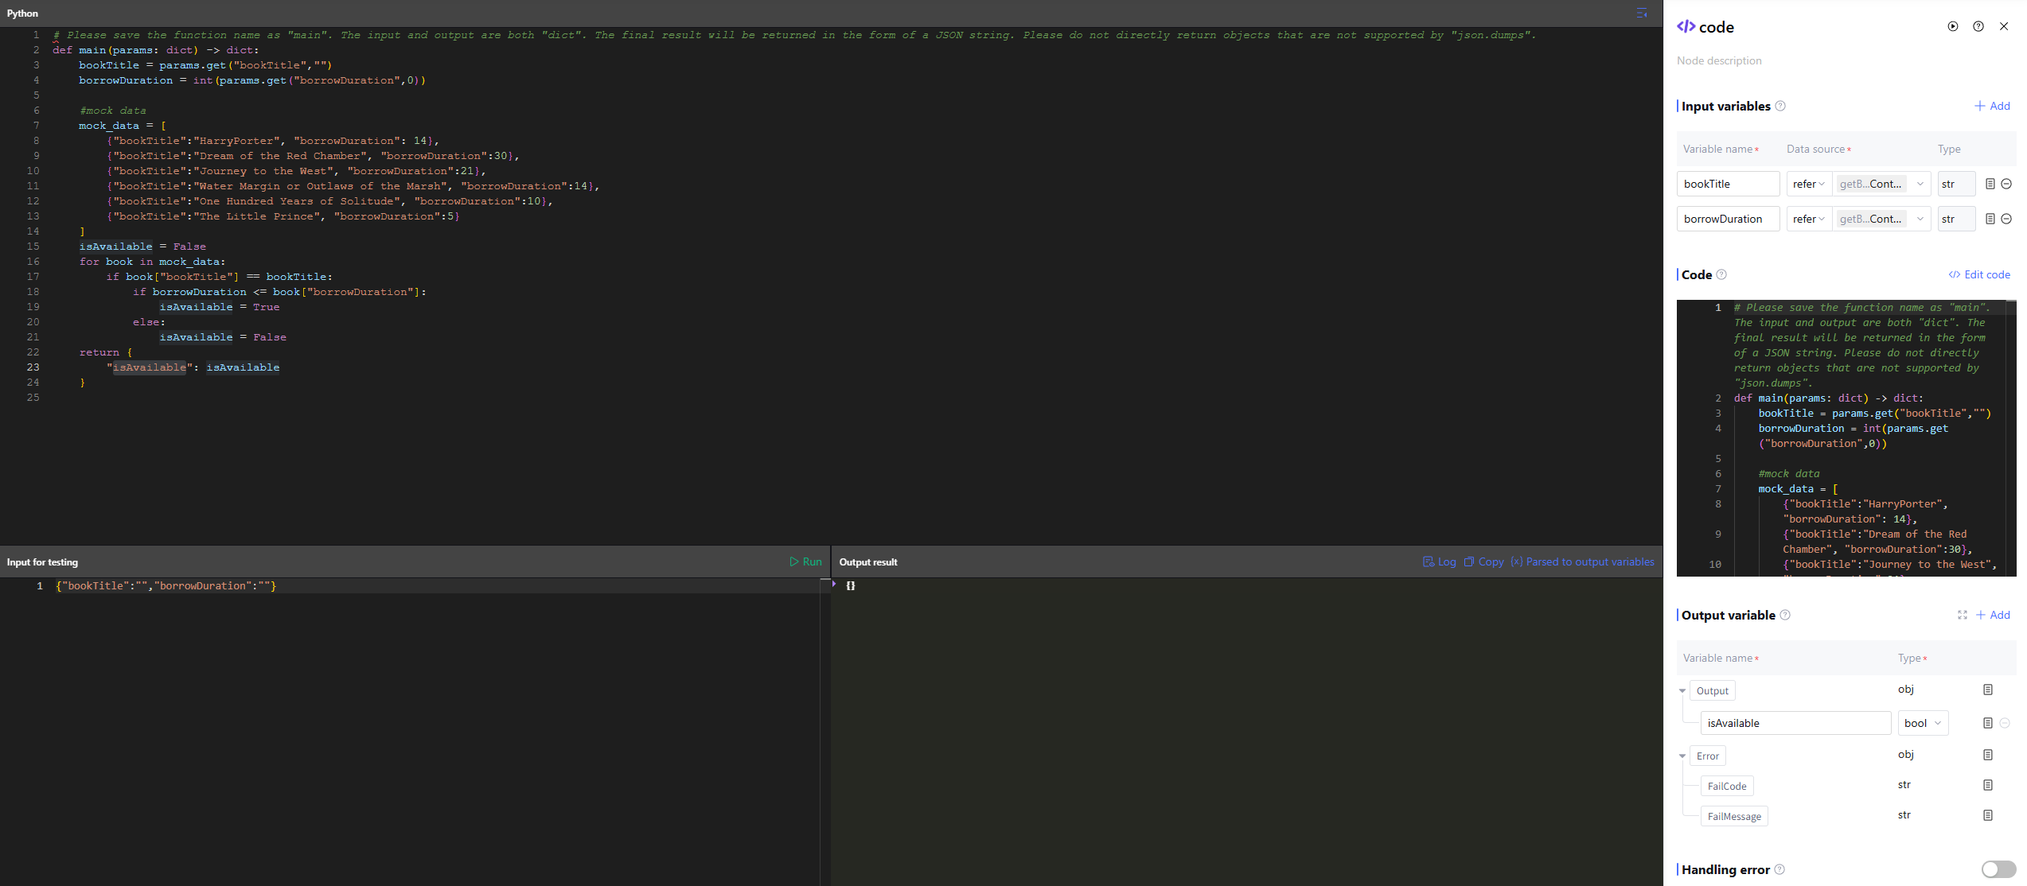This screenshot has width=2027, height=886.
Task: Click the run node play icon
Action: pos(1952,26)
